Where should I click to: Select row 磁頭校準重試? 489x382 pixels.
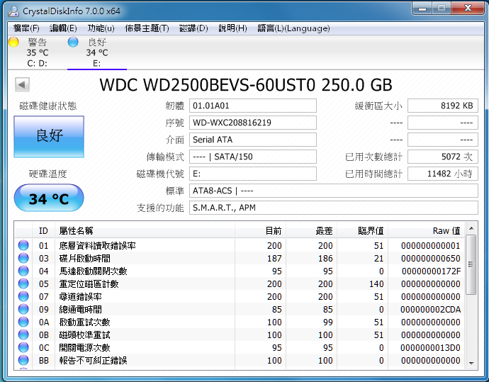point(240,335)
